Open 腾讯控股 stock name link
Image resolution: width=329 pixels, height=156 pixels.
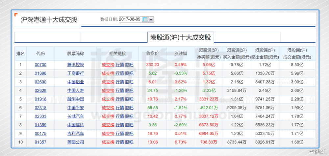click(76, 65)
